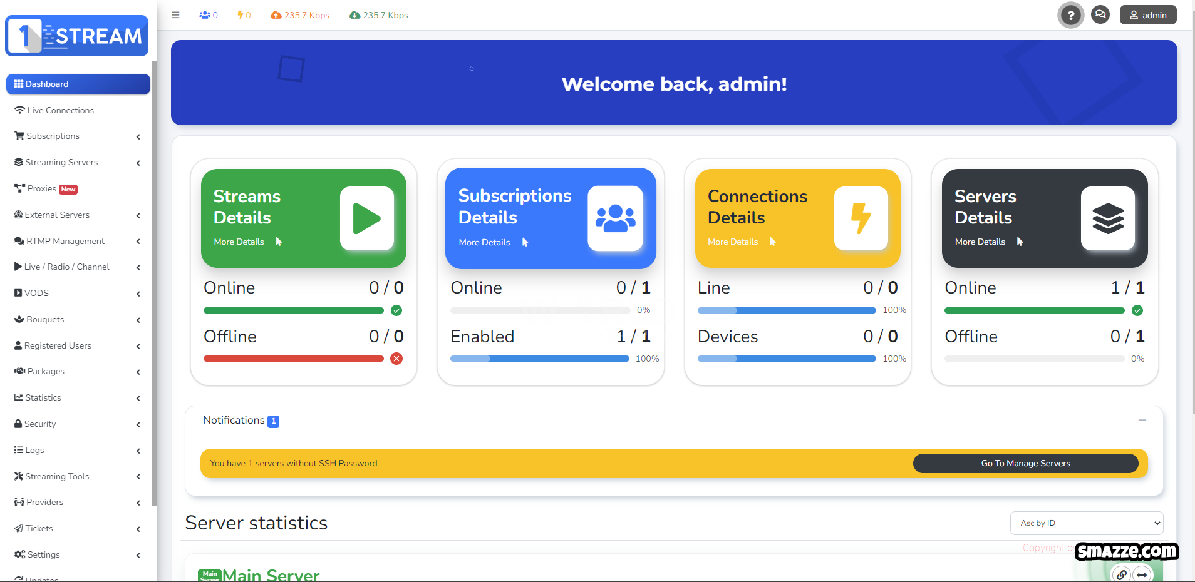Click Go To Manage Servers button

tap(1025, 464)
